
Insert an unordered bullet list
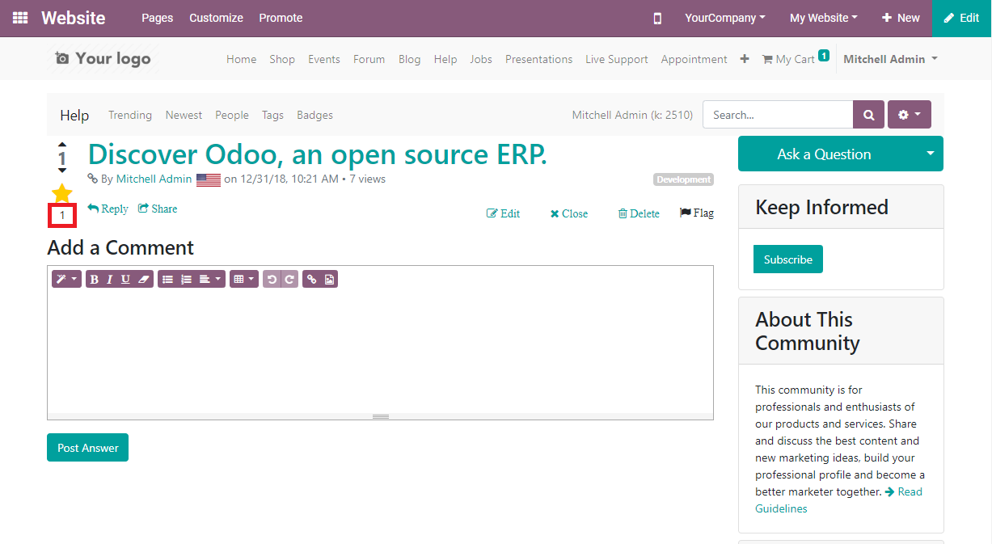pyautogui.click(x=167, y=279)
